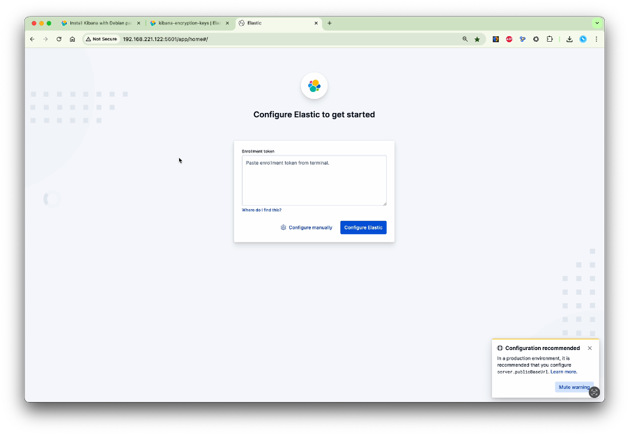Click the Mute warning button
Image resolution: width=630 pixels, height=435 pixels.
click(x=574, y=387)
